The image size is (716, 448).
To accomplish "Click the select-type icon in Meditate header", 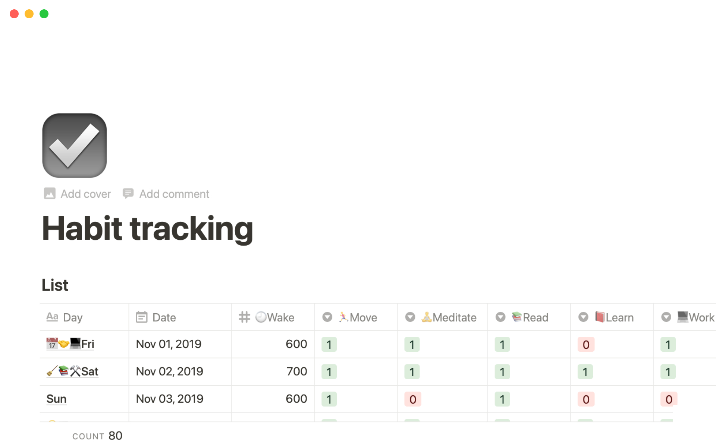I will 410,317.
